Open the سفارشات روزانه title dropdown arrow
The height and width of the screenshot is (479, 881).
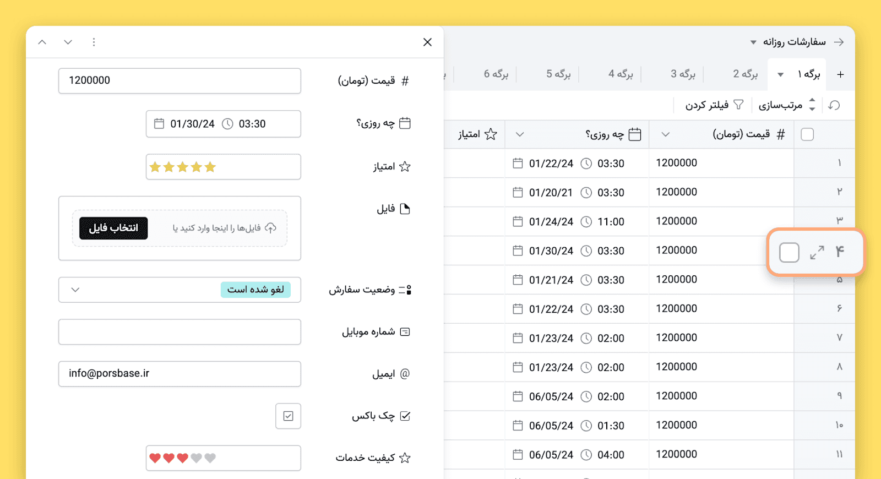753,42
